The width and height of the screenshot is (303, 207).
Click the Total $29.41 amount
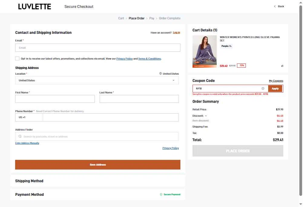coord(278,140)
